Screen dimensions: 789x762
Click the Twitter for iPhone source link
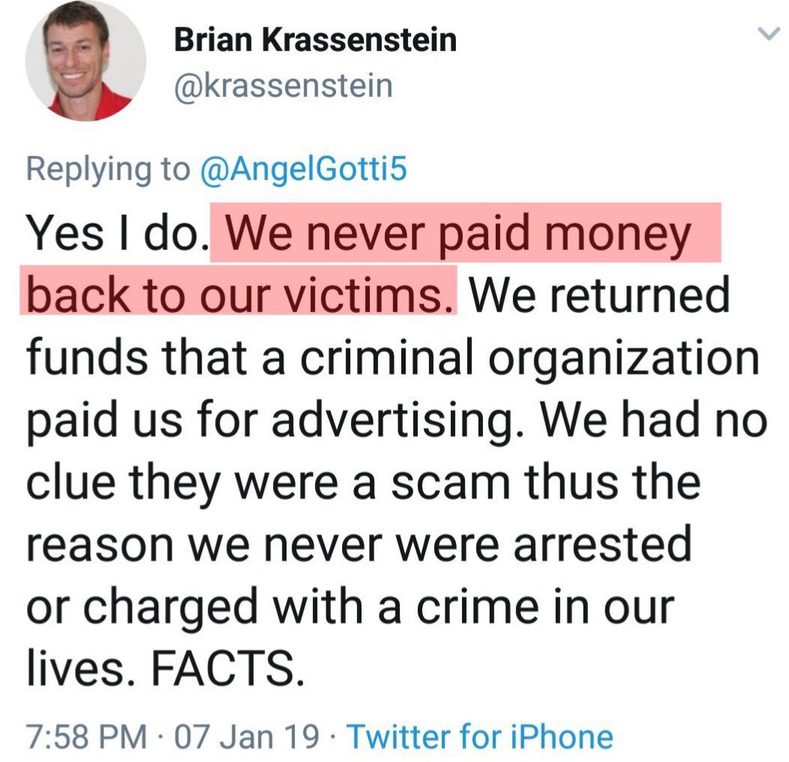[479, 736]
